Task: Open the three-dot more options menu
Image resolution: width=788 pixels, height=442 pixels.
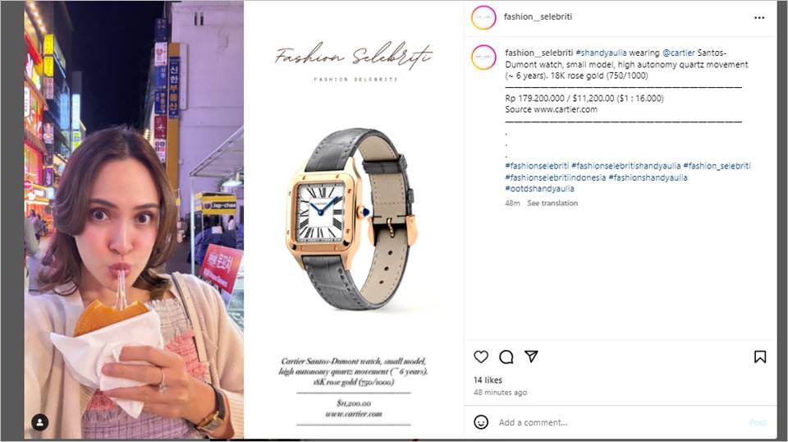Action: [759, 17]
